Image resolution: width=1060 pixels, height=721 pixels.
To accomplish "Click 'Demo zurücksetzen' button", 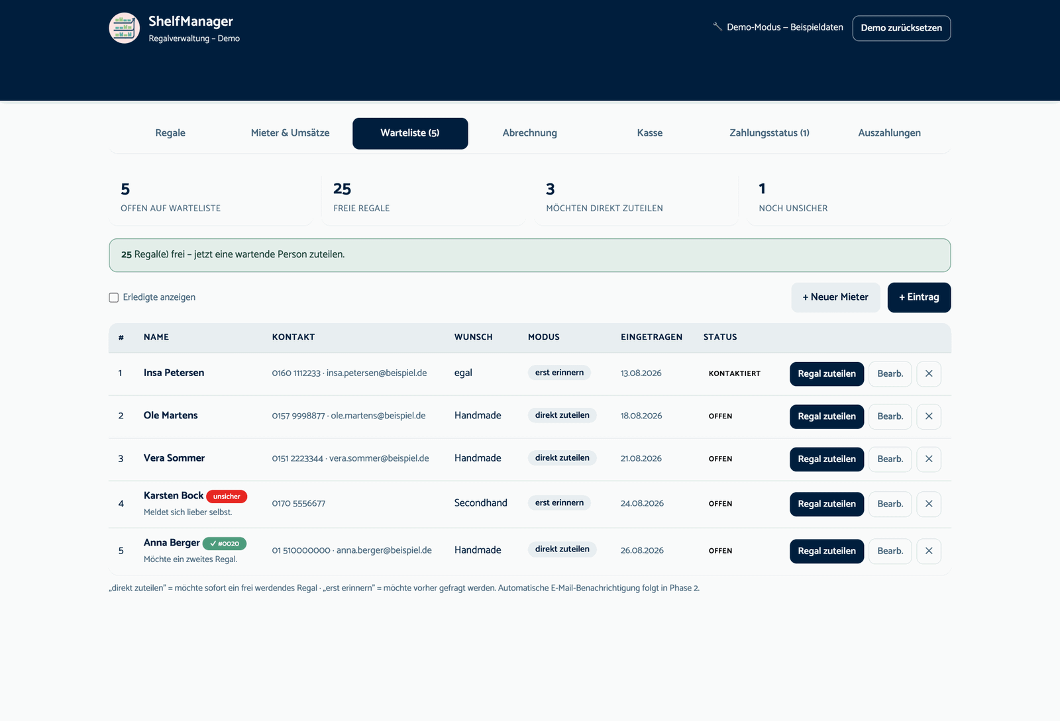I will coord(902,28).
